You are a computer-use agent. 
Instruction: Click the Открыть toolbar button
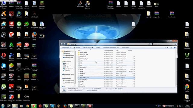(x=77, y=48)
